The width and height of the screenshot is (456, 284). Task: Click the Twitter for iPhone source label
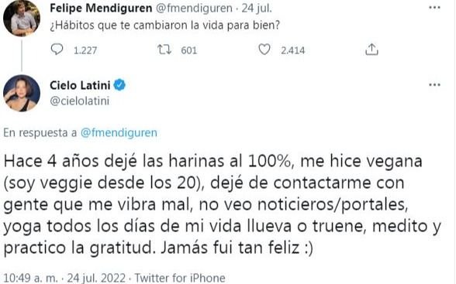[x=180, y=278]
